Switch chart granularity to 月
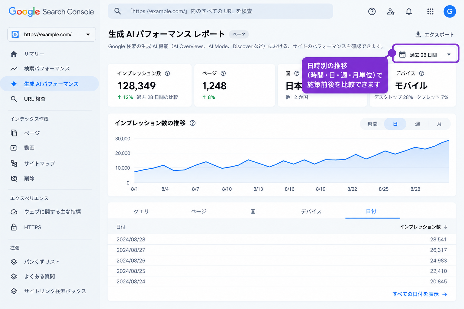This screenshot has height=309, width=464. coord(439,124)
